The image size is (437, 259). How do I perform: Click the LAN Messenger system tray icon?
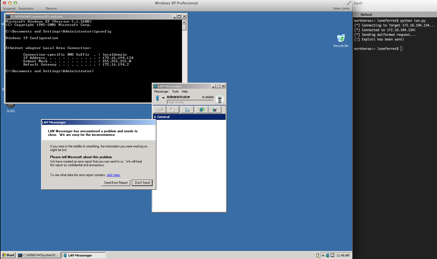pos(327,255)
